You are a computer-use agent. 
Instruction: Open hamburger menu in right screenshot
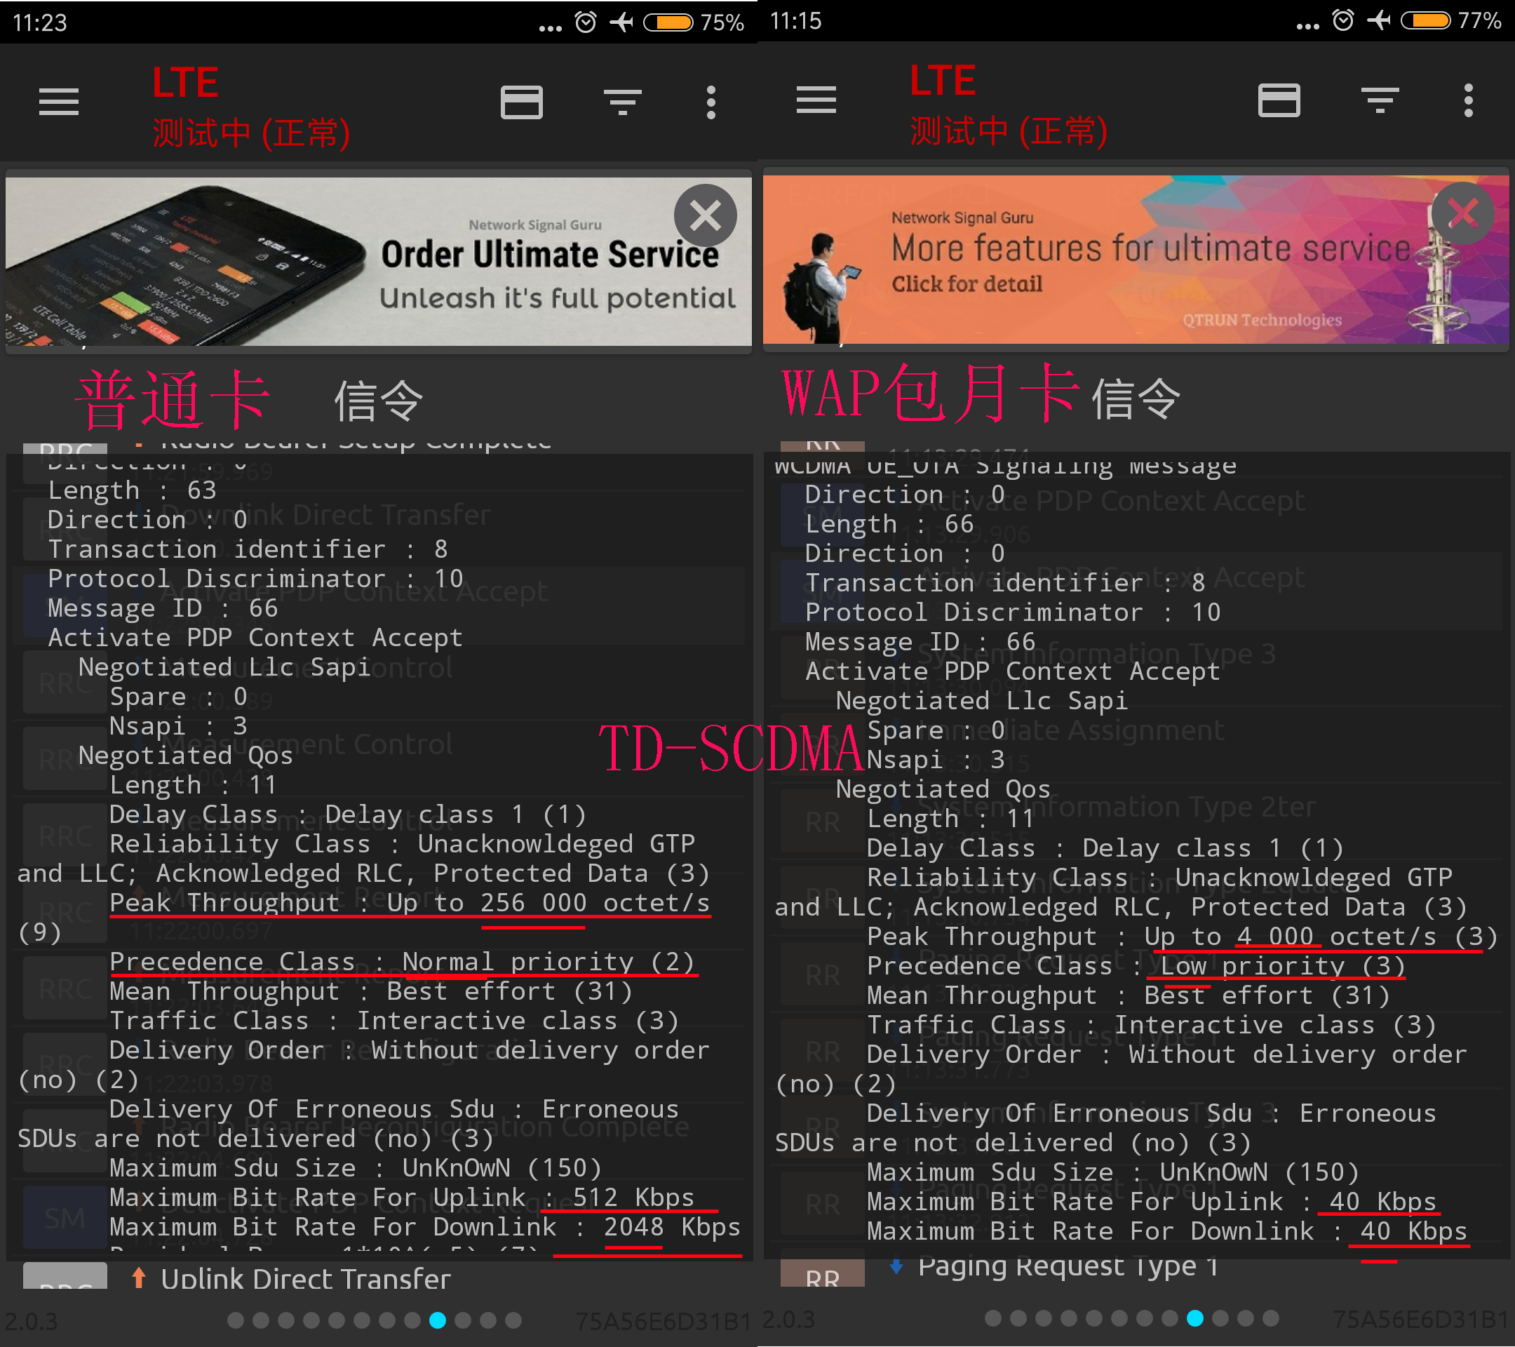click(x=816, y=100)
